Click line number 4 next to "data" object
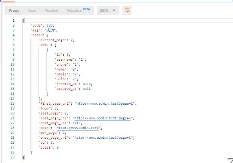Screen dimensions: 233x163 coord(14,35)
